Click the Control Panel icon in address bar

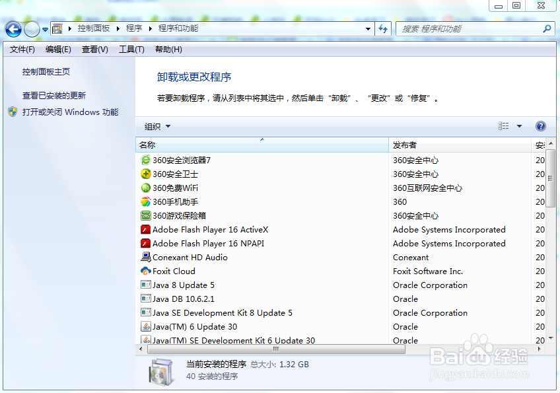coord(57,28)
